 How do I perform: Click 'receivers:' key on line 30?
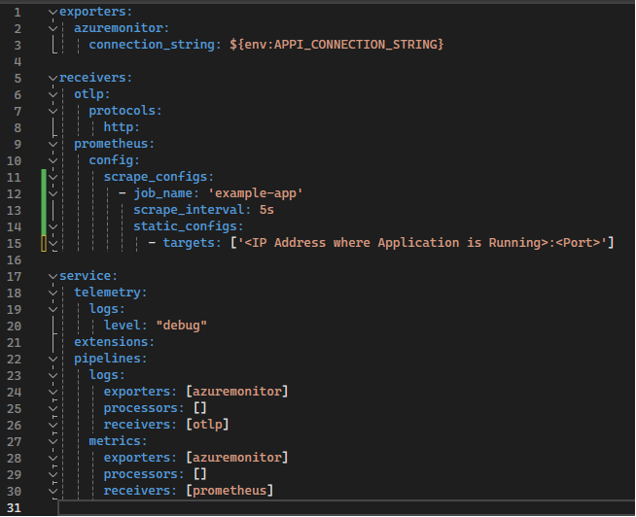click(x=140, y=491)
